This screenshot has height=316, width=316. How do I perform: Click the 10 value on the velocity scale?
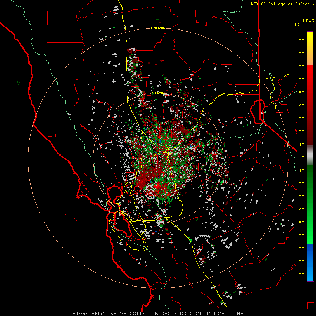(302, 145)
